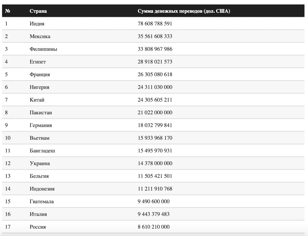
Task: Click the "Германия" cell
Action: click(x=41, y=125)
